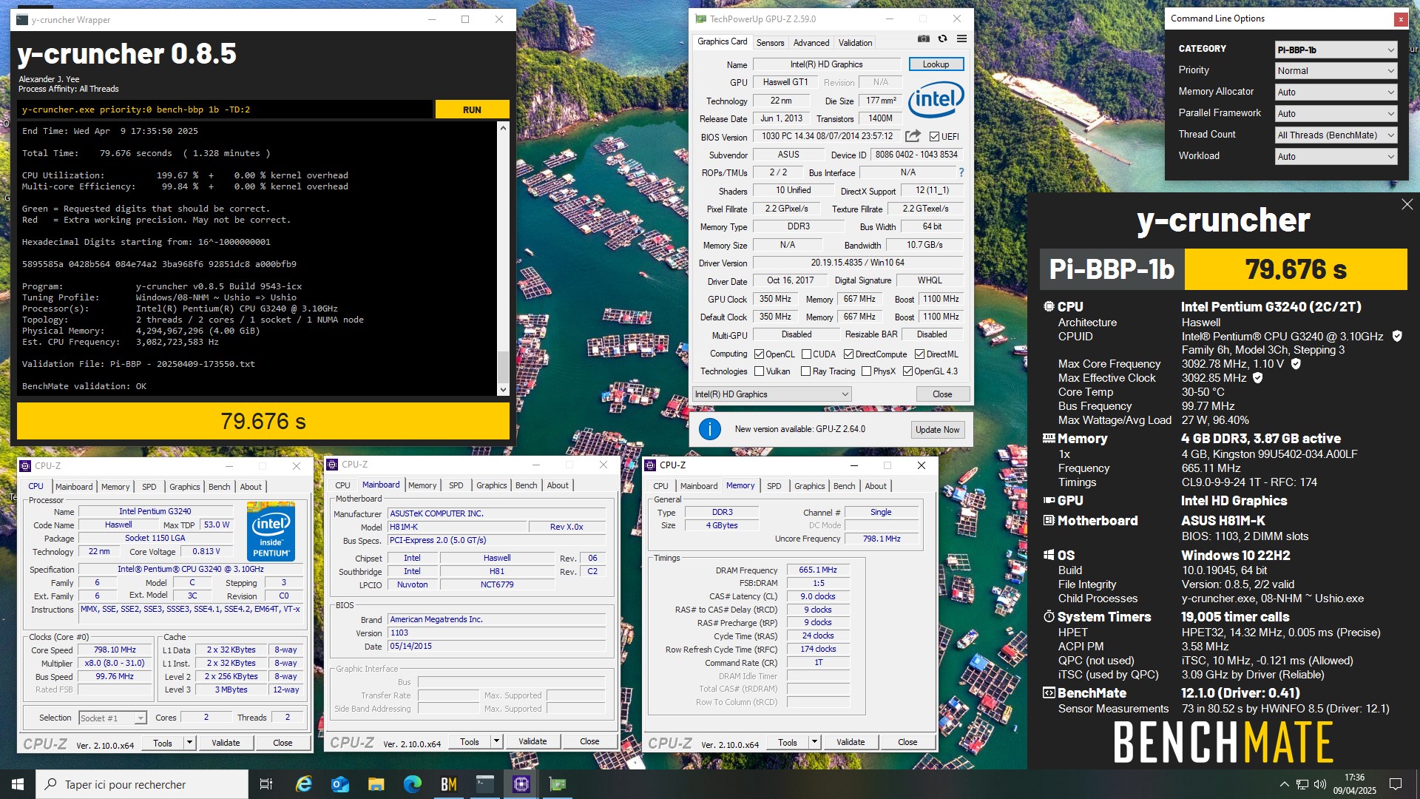Image resolution: width=1420 pixels, height=799 pixels.
Task: Switch to BenchMate via its taskbar icon
Action: point(448,784)
